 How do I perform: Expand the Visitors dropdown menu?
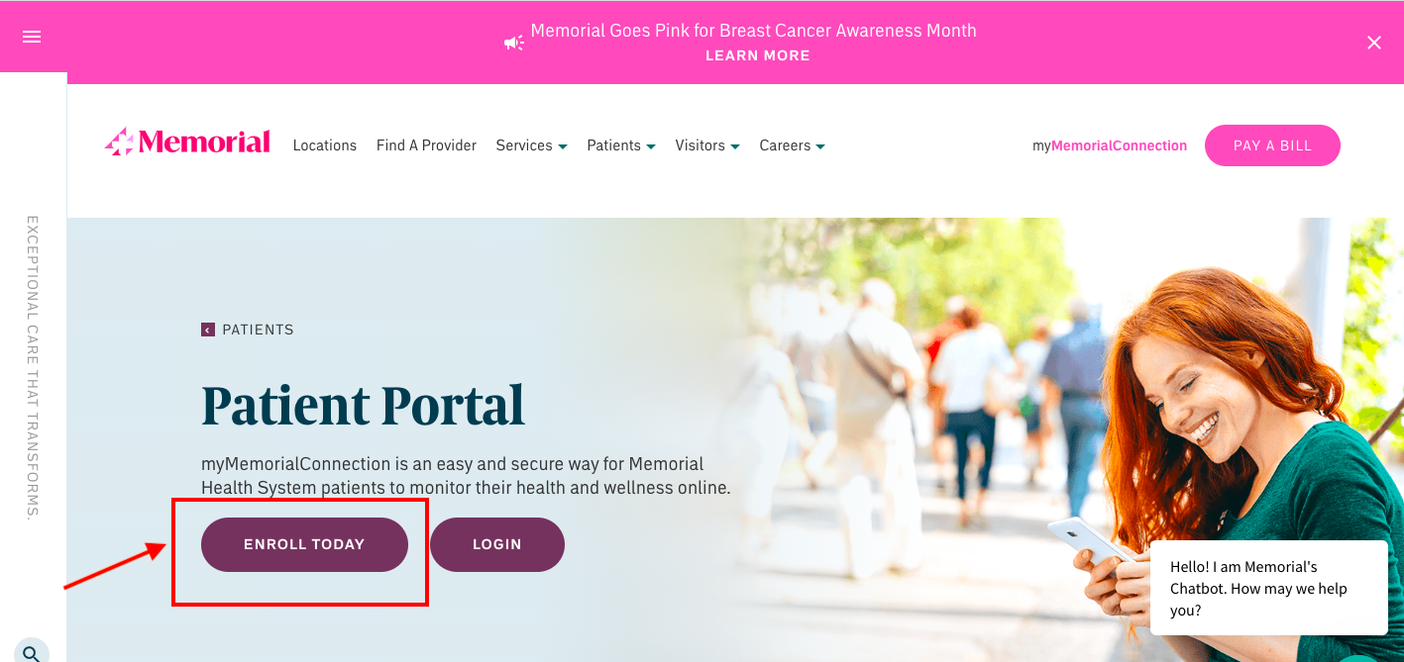point(707,145)
